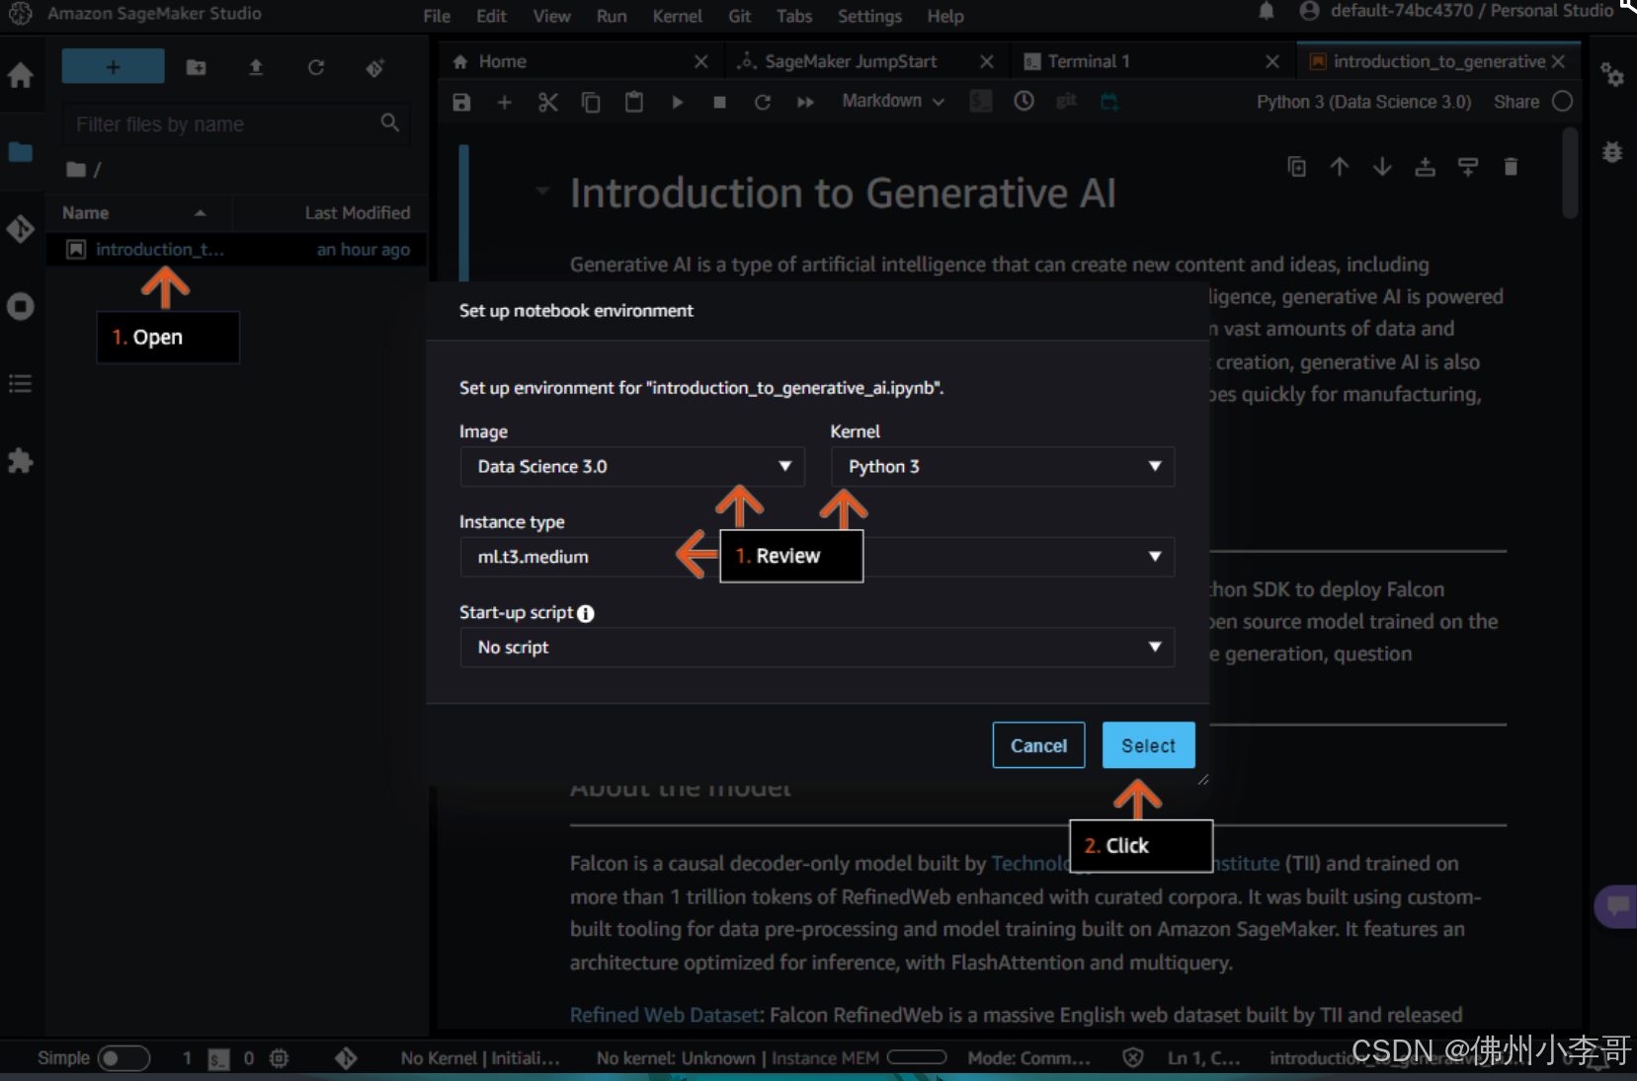Image resolution: width=1637 pixels, height=1081 pixels.
Task: Restart kernel and run all cells
Action: click(805, 102)
